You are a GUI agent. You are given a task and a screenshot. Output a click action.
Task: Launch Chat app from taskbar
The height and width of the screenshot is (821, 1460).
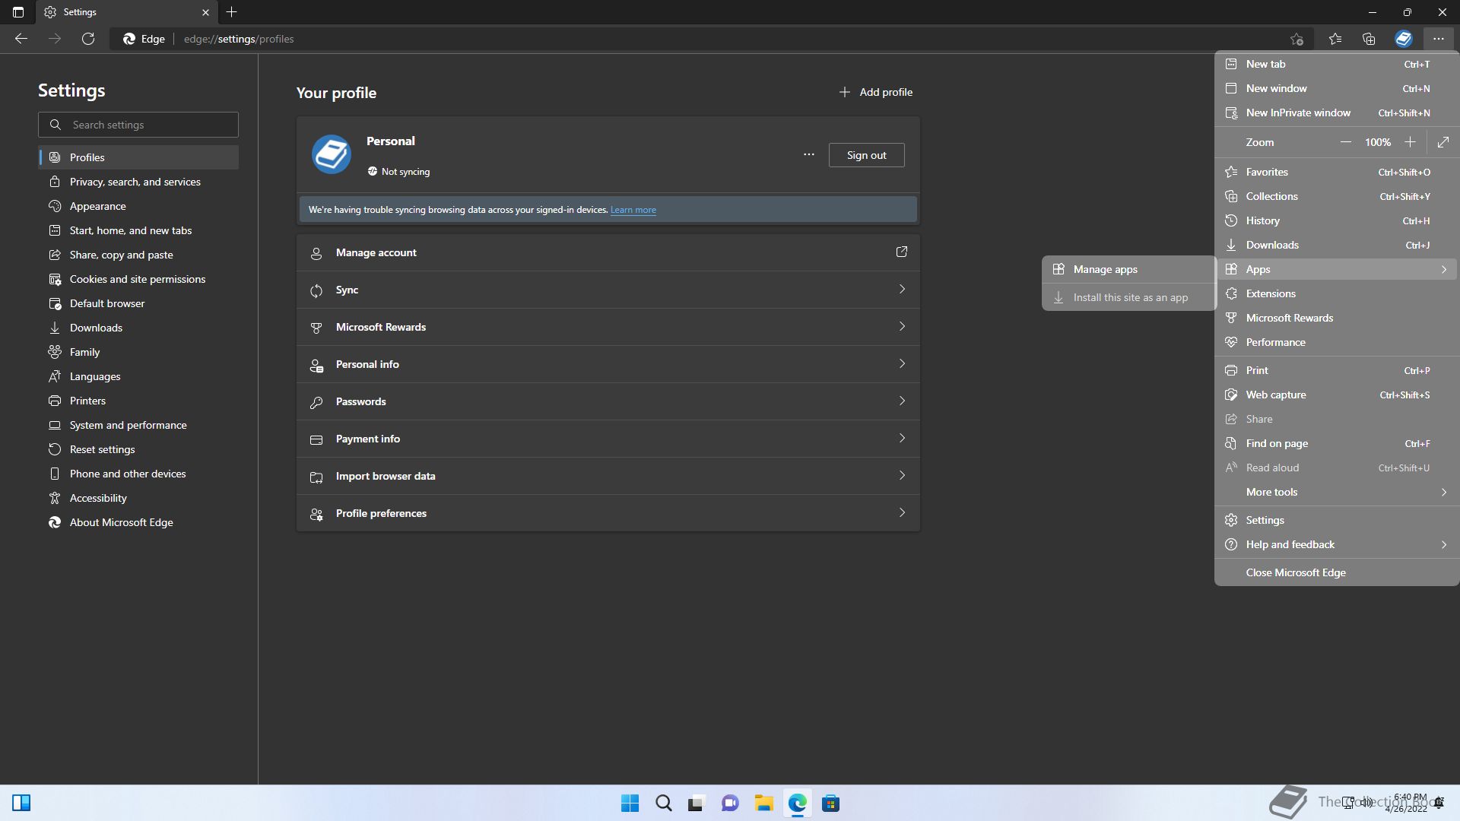coord(730,804)
